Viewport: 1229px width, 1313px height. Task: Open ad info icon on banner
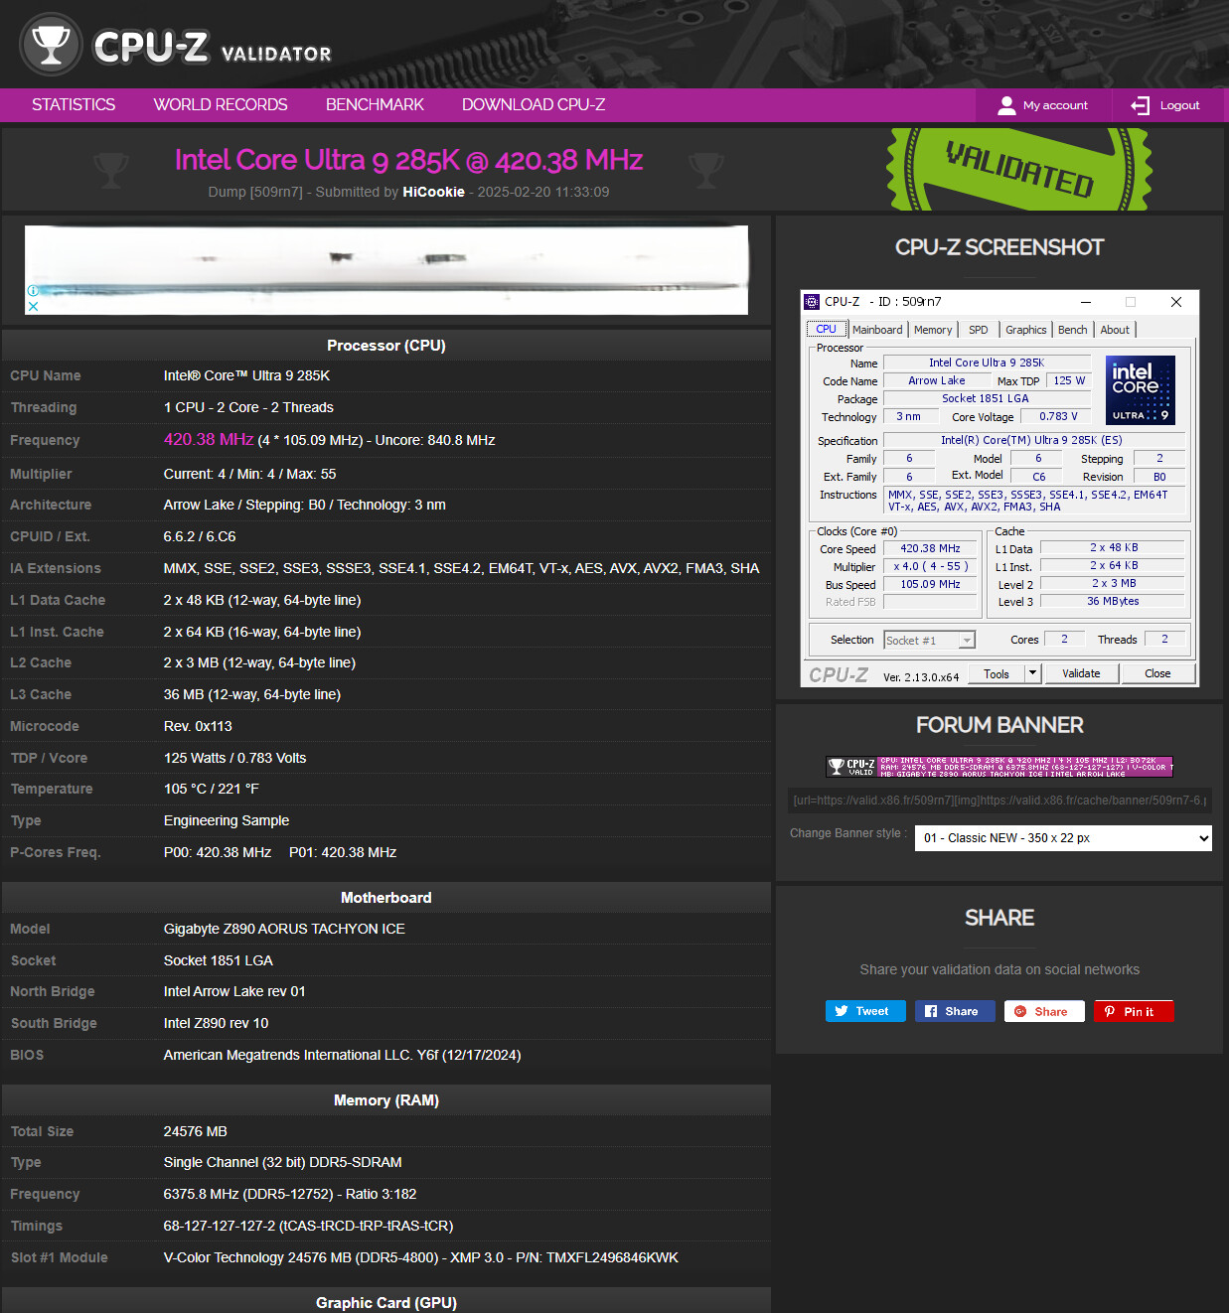coord(33,291)
